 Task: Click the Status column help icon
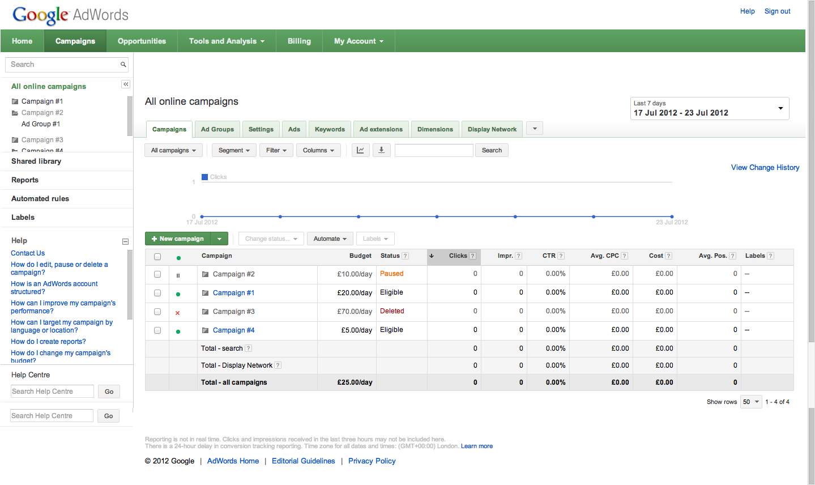(405, 256)
